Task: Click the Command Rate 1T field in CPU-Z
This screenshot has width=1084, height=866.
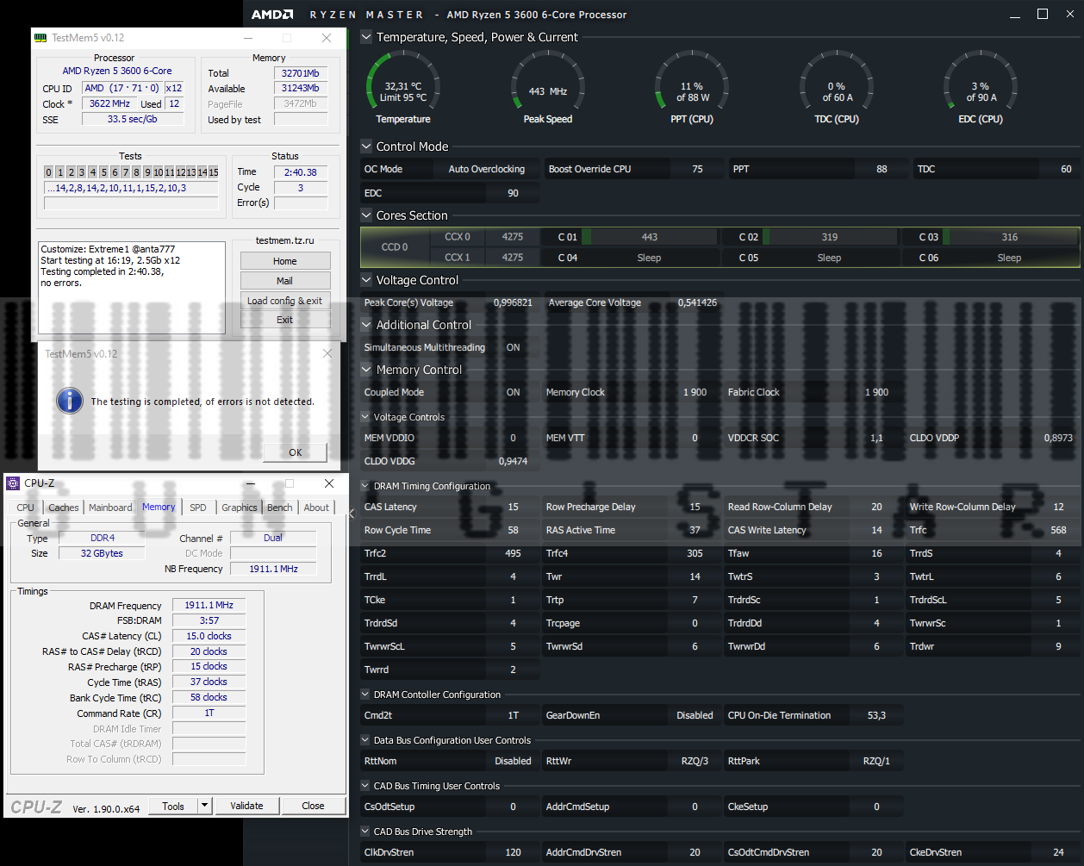Action: click(x=209, y=713)
